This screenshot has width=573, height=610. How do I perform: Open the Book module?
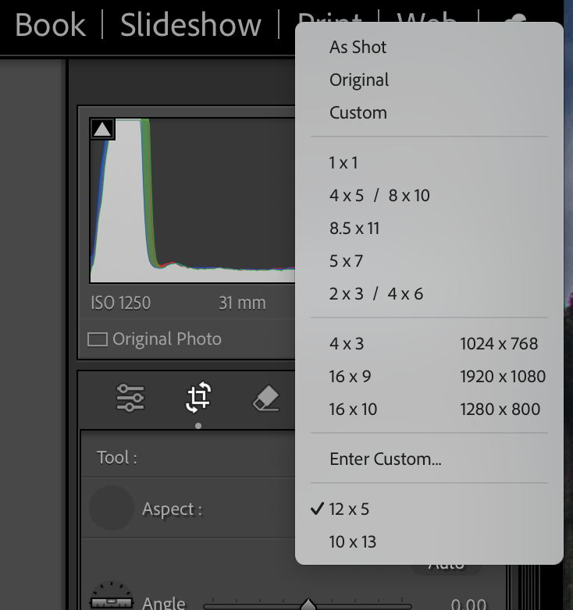click(49, 25)
